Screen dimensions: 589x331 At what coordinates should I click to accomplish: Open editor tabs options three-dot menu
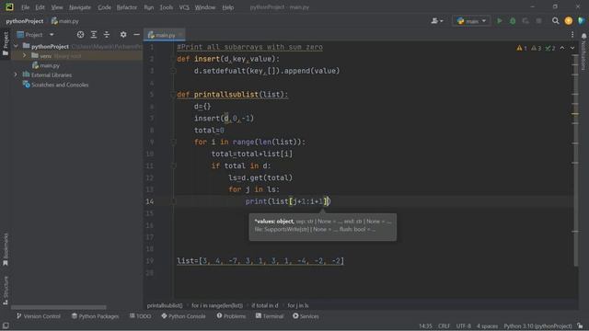(x=572, y=35)
